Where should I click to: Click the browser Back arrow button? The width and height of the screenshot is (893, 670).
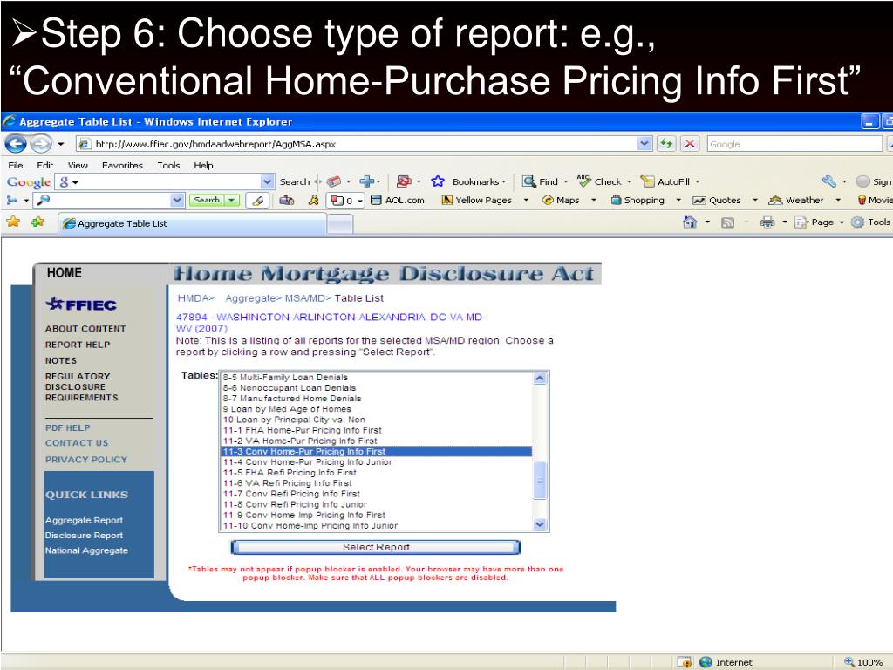(16, 144)
